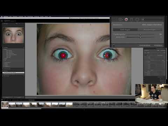
Task: Click the Navigator preview thumbnail
Action: tap(13, 35)
